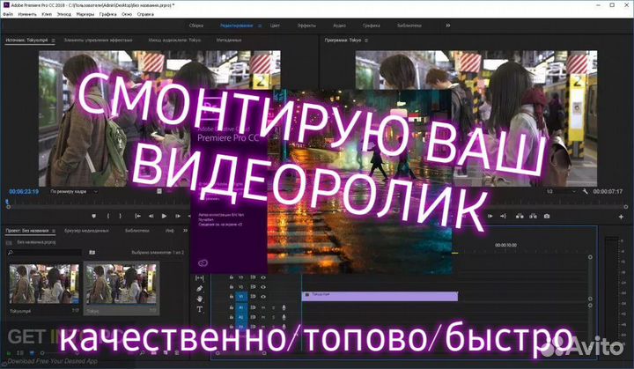
Task: Click the search bin filter icon
Action: 92,253
